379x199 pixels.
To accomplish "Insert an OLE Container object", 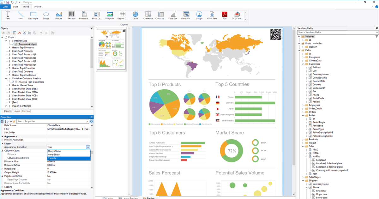I will point(237,15).
